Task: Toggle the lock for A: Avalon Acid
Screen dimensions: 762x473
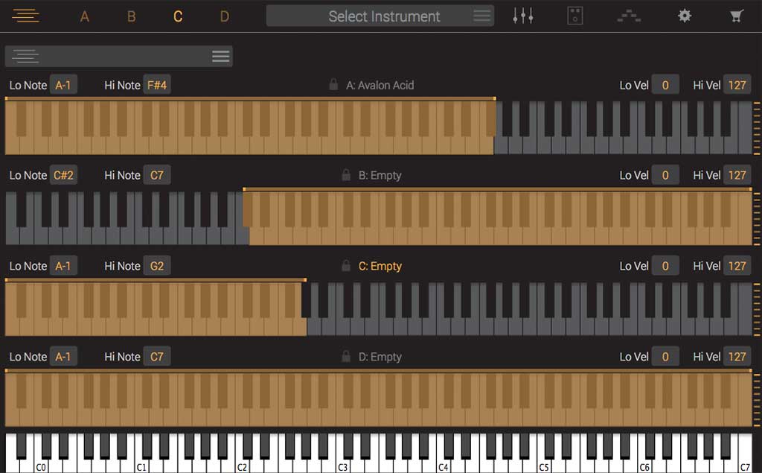Action: tap(334, 85)
